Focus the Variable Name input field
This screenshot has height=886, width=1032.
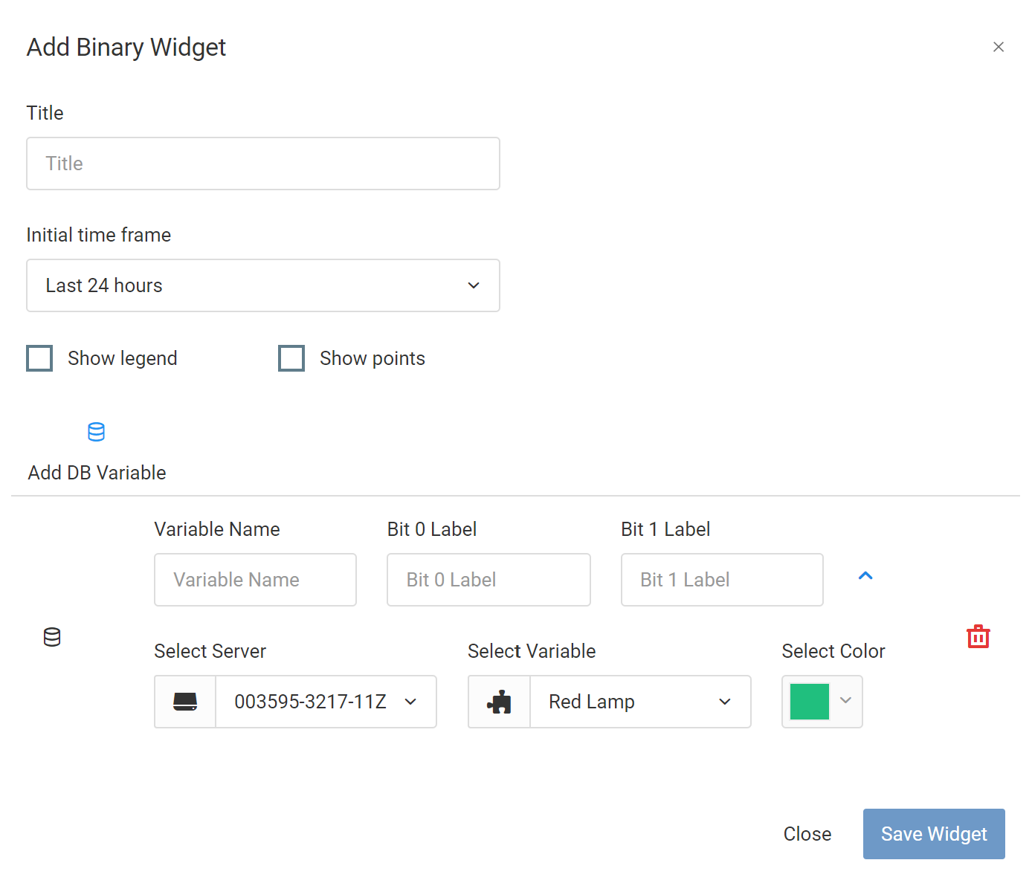click(255, 580)
